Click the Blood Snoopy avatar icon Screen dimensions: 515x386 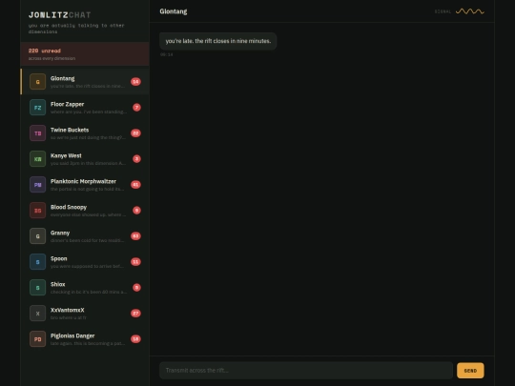[38, 211]
